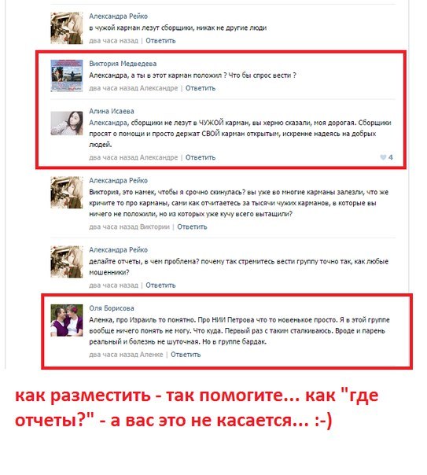Click 'два часа назад Аленке' timestamp

[126, 355]
